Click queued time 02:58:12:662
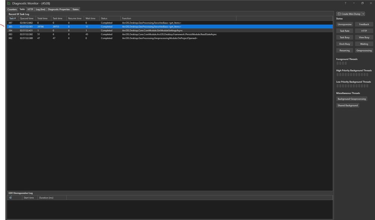Image resolution: width=375 pixels, height=220 pixels. point(26,23)
